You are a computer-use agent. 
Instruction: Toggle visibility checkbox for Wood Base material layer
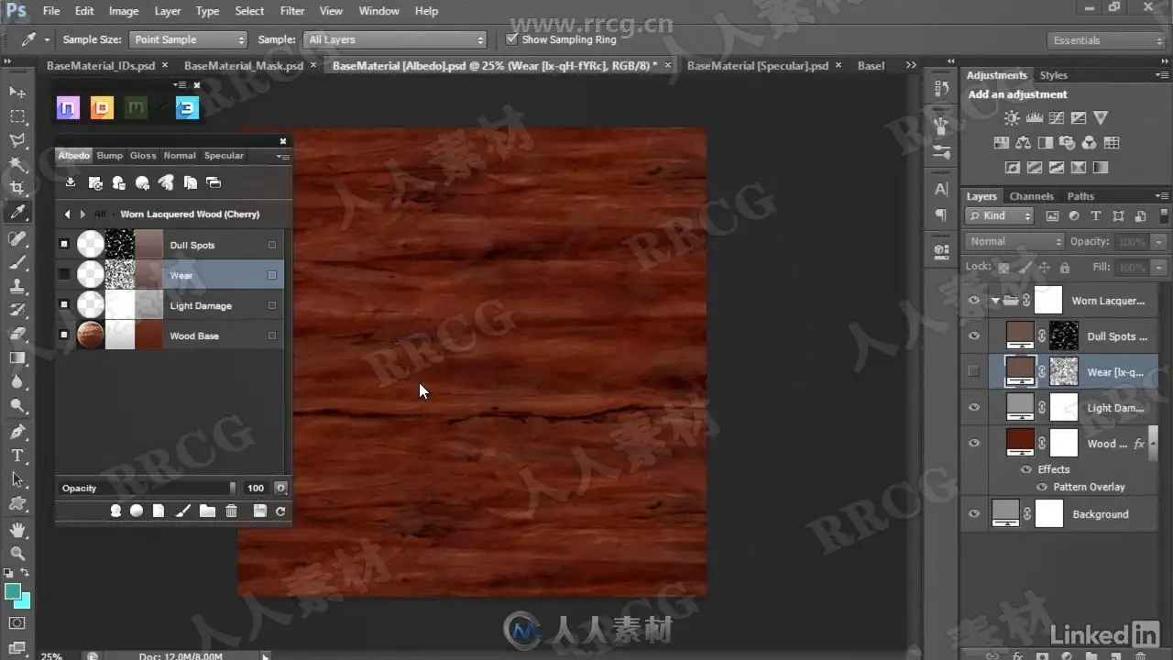click(x=63, y=335)
